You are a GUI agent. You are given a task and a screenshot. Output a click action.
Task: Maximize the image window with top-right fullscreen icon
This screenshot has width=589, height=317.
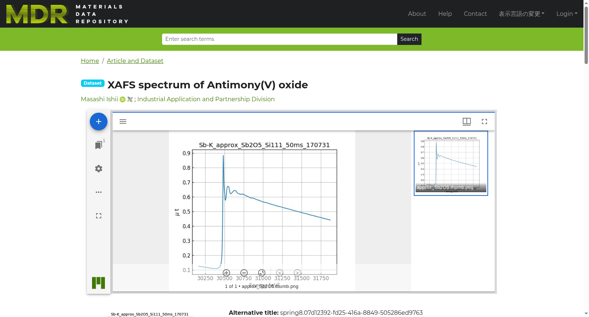(x=484, y=121)
